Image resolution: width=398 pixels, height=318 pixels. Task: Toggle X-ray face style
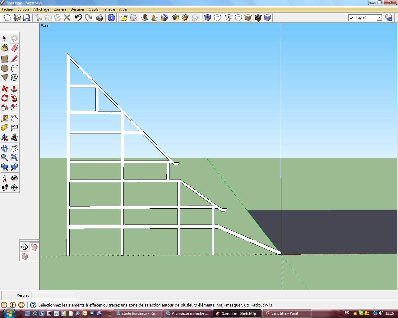(x=208, y=18)
